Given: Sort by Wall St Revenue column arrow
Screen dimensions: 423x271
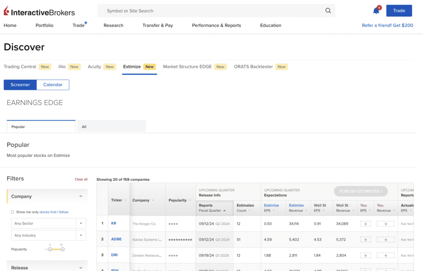Looking at the screenshot, I should click(353, 211).
